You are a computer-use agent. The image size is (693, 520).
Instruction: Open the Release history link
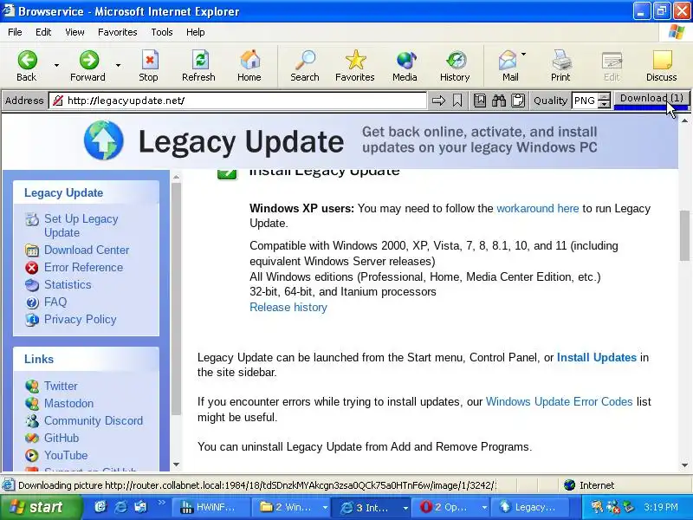click(x=288, y=308)
